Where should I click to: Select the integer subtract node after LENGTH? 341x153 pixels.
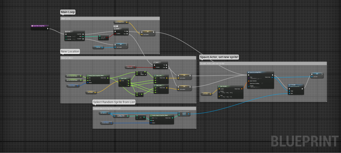pos(140,117)
